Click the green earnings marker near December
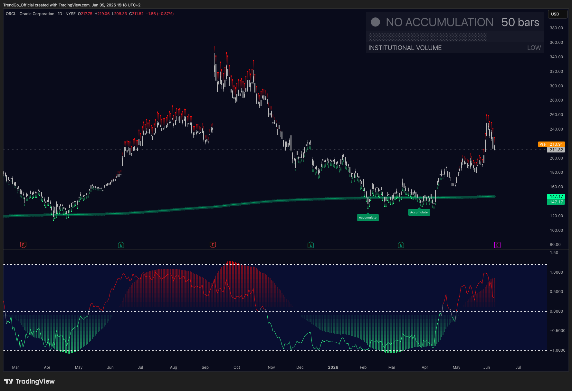Viewport: 572px width, 391px height. click(311, 245)
